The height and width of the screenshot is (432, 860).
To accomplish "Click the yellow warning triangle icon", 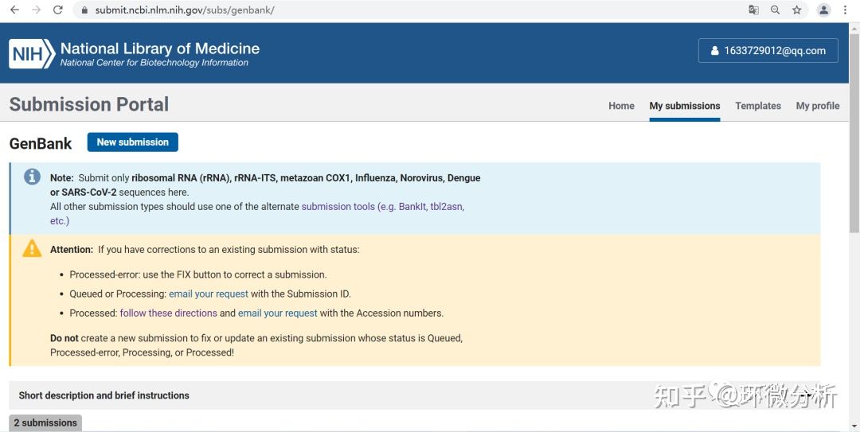I will tap(32, 248).
